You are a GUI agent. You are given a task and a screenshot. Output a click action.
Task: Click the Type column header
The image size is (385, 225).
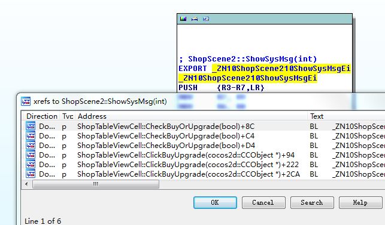[x=68, y=116]
